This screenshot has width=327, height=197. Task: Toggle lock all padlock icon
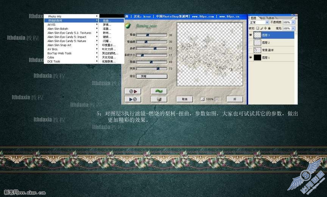click(269, 28)
